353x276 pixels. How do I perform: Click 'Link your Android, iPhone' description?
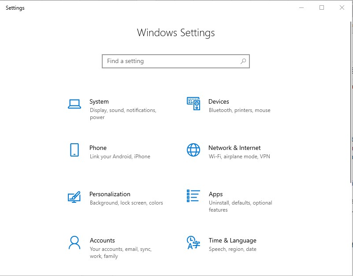pyautogui.click(x=120, y=157)
